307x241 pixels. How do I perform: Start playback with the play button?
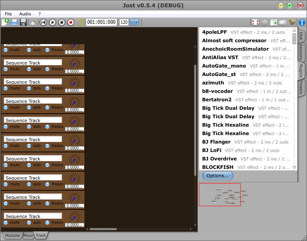(52, 22)
